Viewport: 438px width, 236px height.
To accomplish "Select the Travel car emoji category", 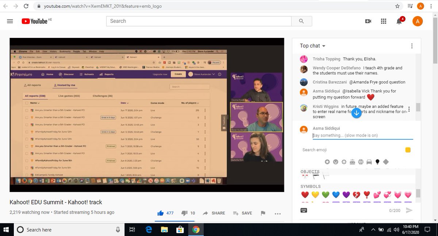I will click(x=369, y=162).
